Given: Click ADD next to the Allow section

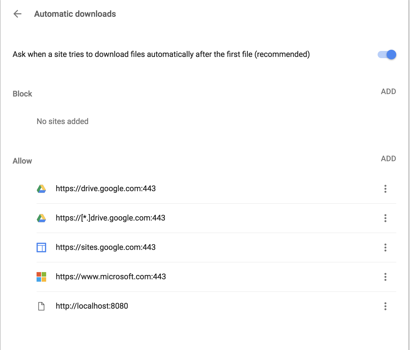Looking at the screenshot, I should pyautogui.click(x=388, y=159).
